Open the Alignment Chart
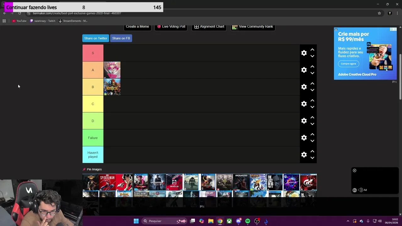Screen dimensions: 402x226 (209, 27)
